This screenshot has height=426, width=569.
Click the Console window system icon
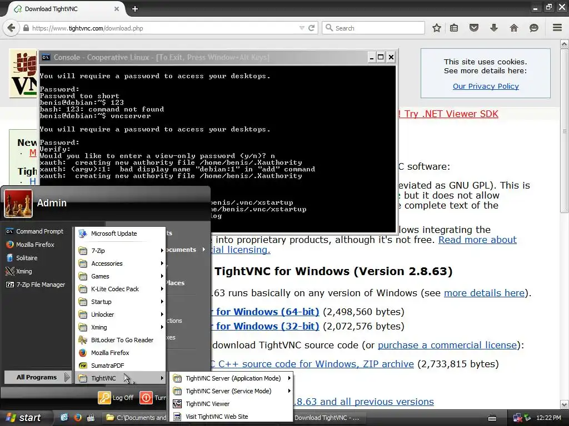point(46,57)
